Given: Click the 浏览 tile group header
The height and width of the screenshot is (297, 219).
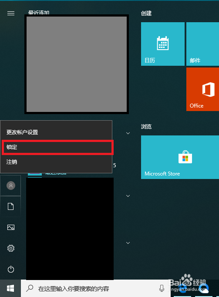Looking at the screenshot, I should 146,127.
